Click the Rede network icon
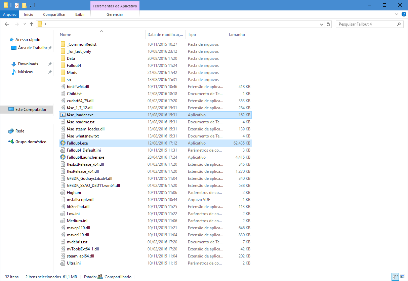Viewport: 408px width, 281px height. [11, 131]
